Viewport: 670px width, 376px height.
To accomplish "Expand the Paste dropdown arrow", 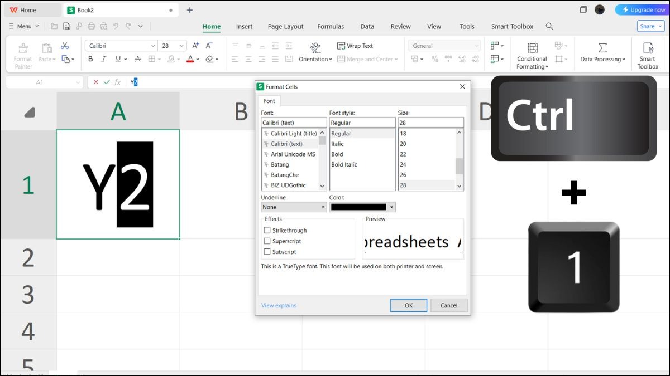I will point(55,60).
